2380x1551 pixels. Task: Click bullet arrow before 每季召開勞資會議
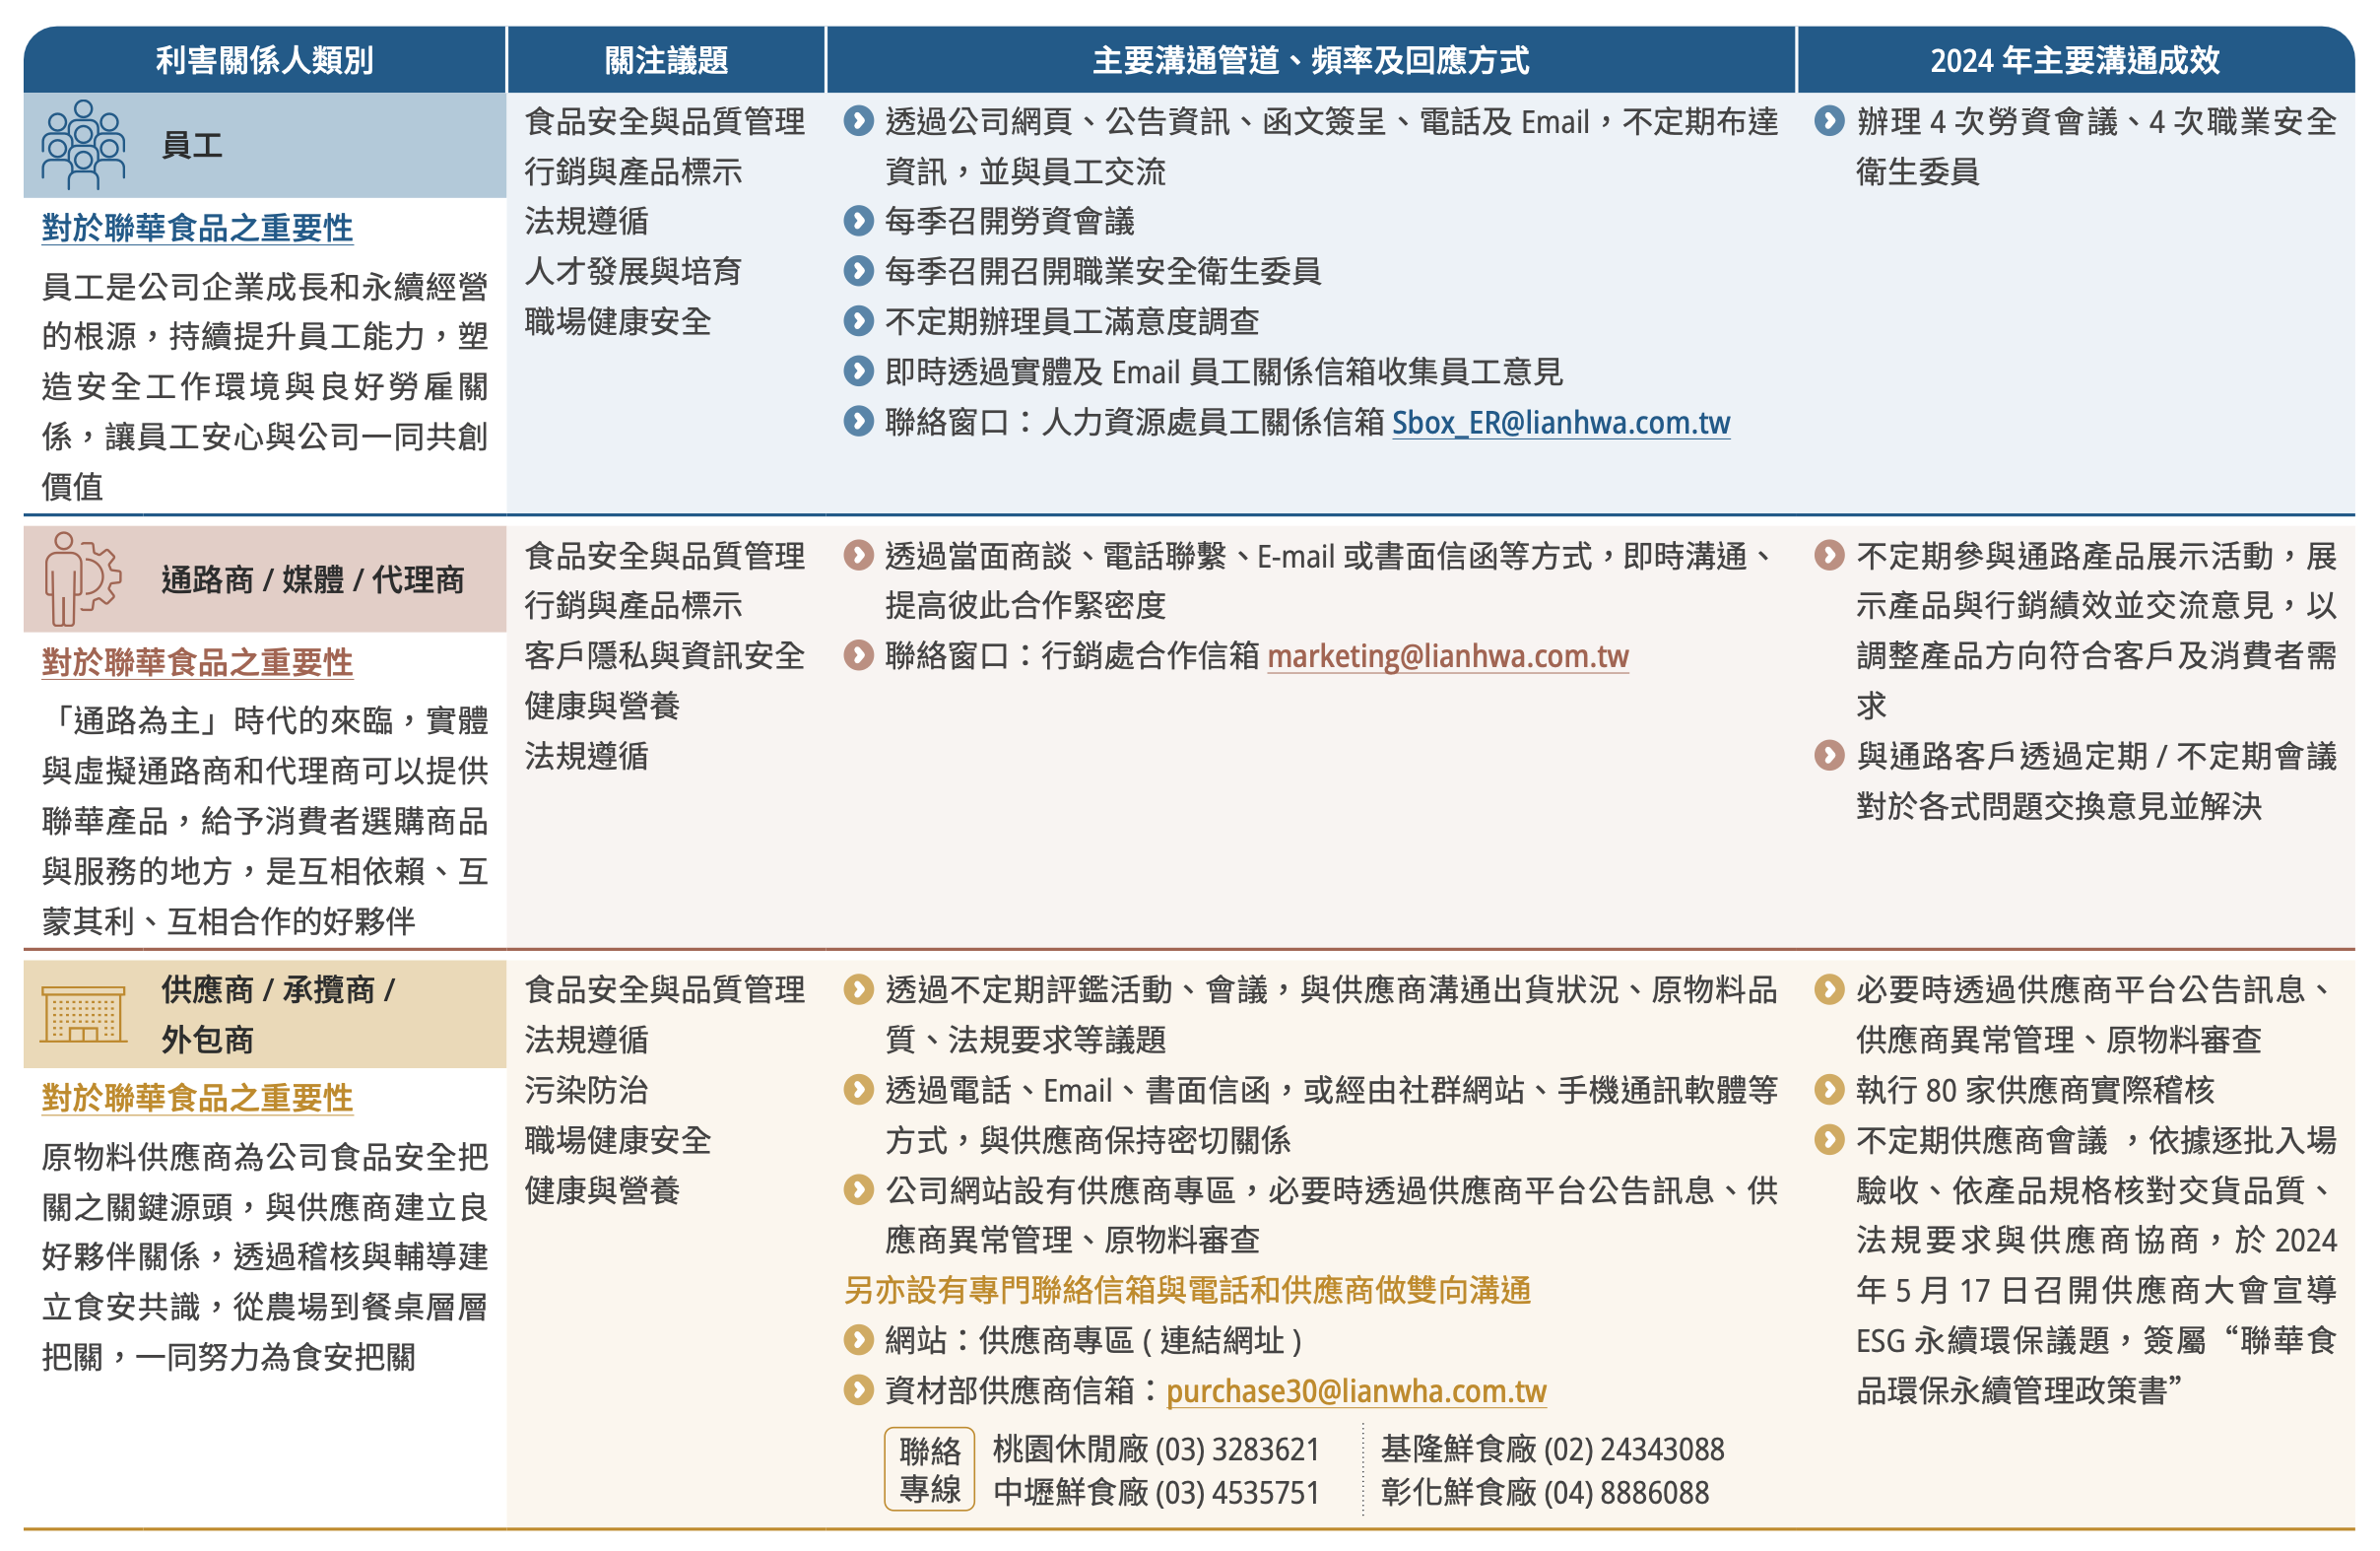pyautogui.click(x=858, y=221)
